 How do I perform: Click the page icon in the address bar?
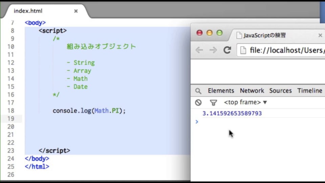click(x=243, y=50)
